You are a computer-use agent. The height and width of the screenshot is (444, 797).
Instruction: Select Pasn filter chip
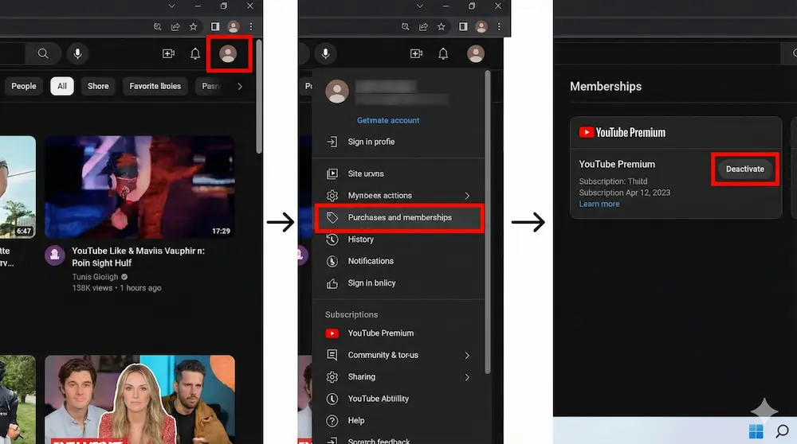pyautogui.click(x=211, y=86)
